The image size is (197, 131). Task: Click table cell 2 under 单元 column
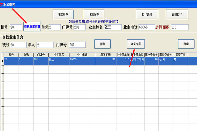pyautogui.click(x=26, y=61)
